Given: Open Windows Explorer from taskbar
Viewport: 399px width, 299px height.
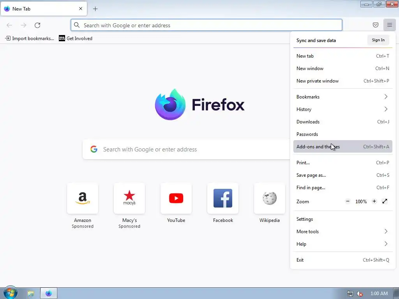Looking at the screenshot, I should [30, 294].
